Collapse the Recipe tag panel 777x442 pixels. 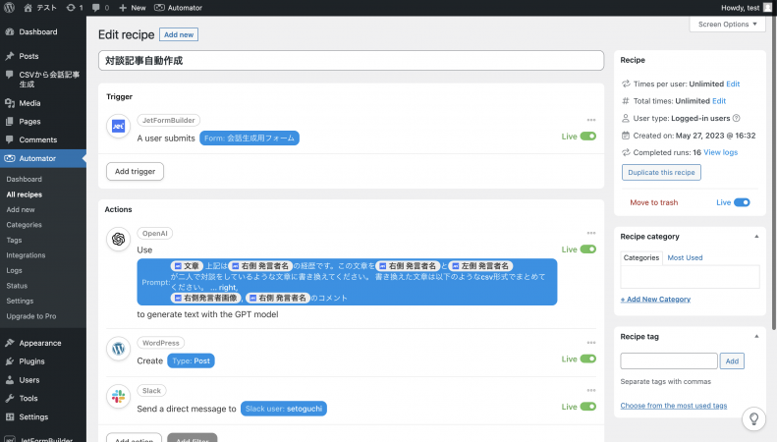756,337
